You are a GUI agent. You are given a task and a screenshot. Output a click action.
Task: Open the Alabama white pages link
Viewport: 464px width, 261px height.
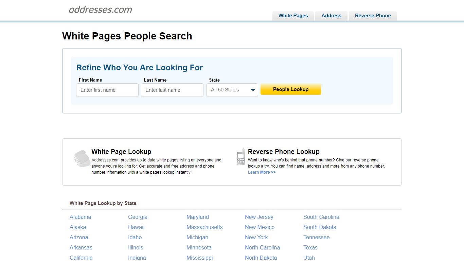coord(80,217)
